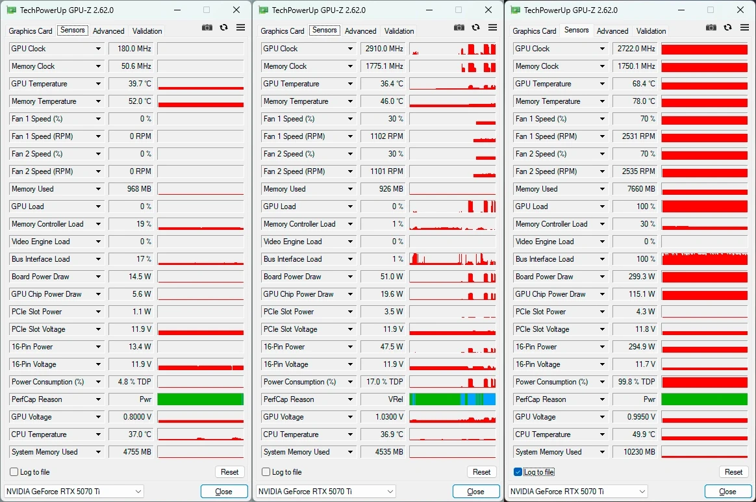Click GPU-Z app icon in right title bar
756x502 pixels.
point(516,10)
